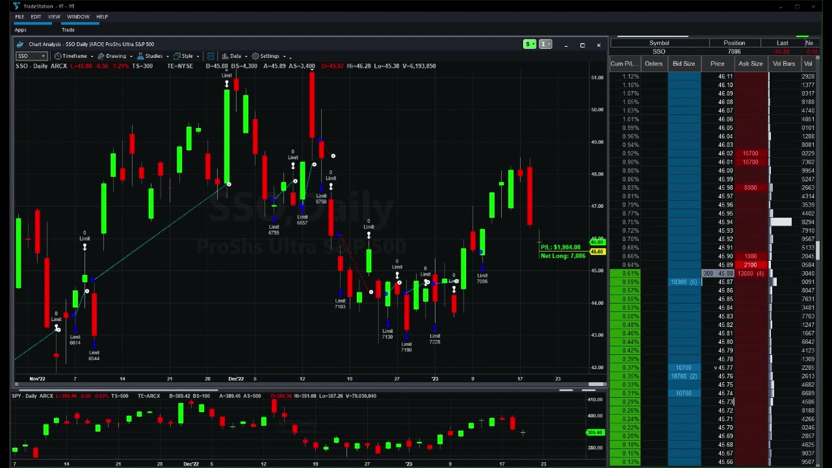832x468 pixels.
Task: Click the chart horizontal scrollbar thumb
Action: tap(596, 384)
